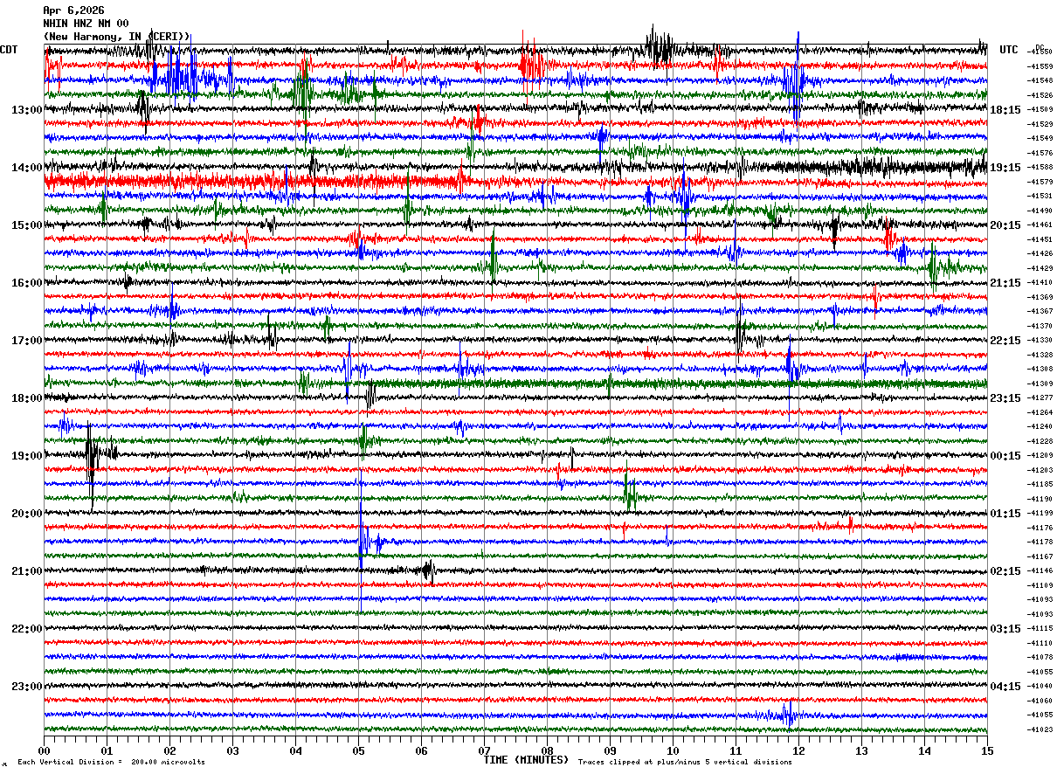Click the "02" minute tick label
The width and height of the screenshot is (1057, 774).
click(169, 751)
